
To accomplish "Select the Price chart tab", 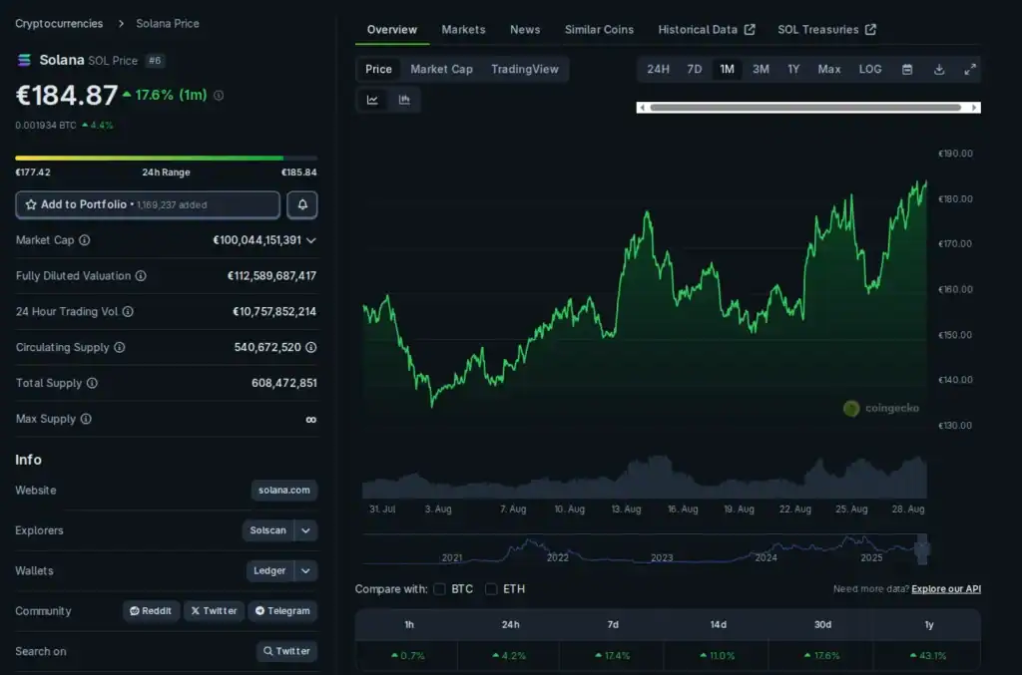I will coord(378,69).
